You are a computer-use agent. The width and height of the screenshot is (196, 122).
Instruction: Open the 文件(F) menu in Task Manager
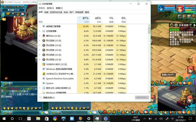(42, 8)
